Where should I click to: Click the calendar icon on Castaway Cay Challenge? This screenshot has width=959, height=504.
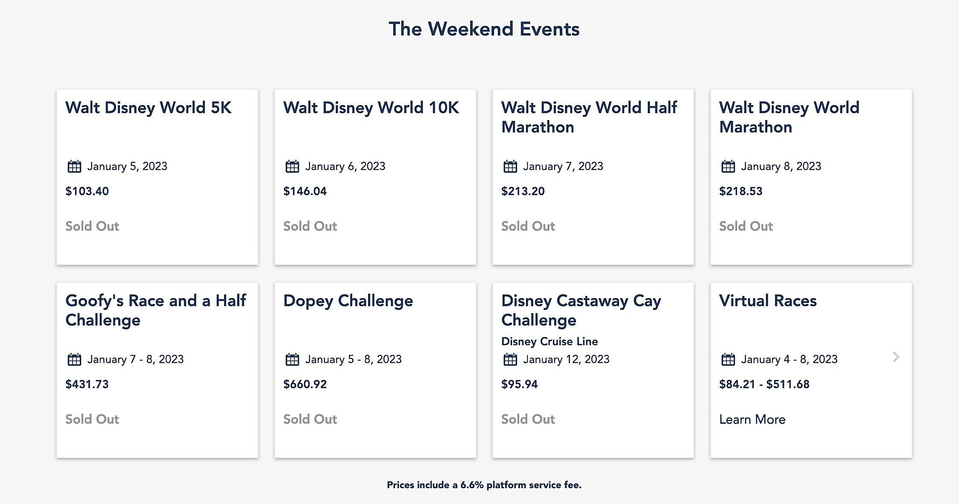point(512,360)
